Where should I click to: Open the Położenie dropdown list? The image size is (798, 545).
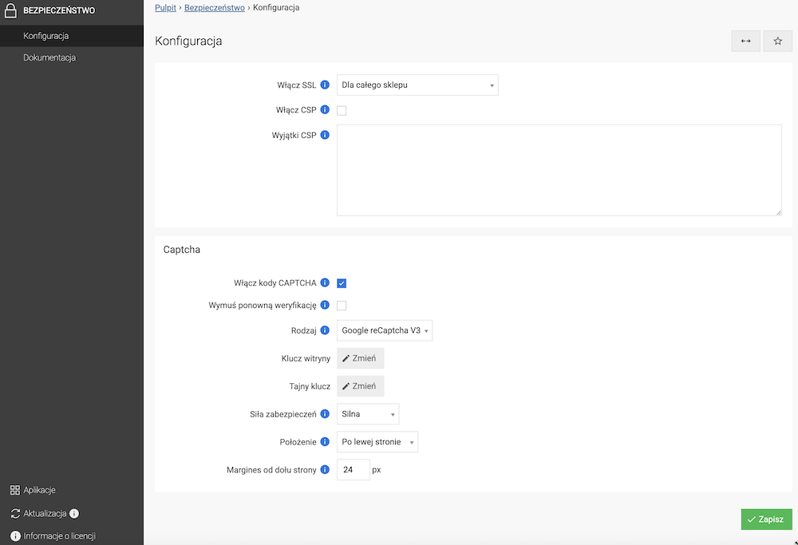coord(377,442)
